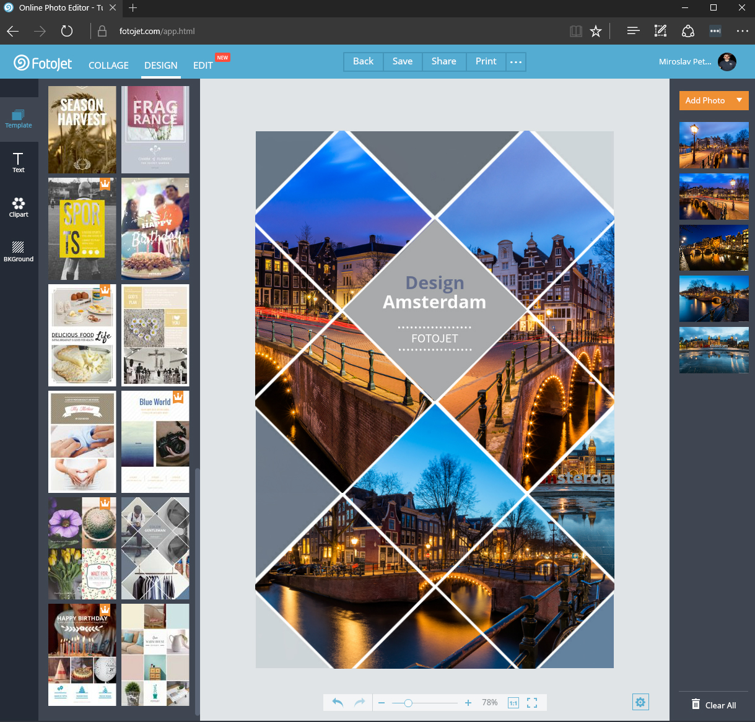Open the more options ellipsis menu
755x722 pixels.
(516, 62)
